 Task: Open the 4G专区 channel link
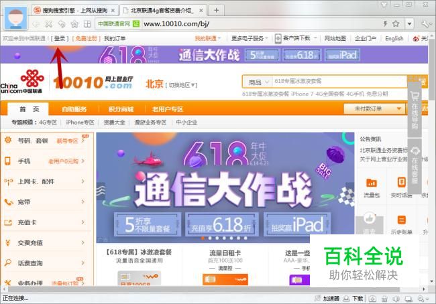pyautogui.click(x=48, y=122)
